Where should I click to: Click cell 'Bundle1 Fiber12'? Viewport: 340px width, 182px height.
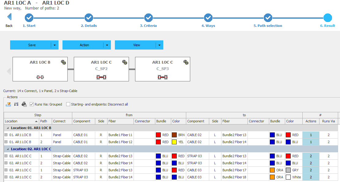point(120,142)
